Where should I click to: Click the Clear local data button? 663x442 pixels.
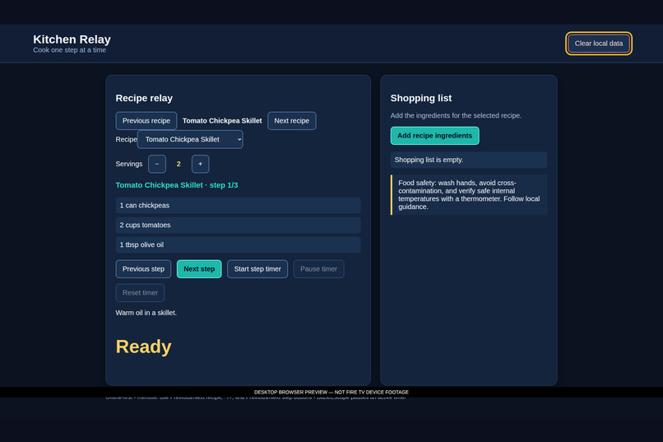[x=598, y=44]
